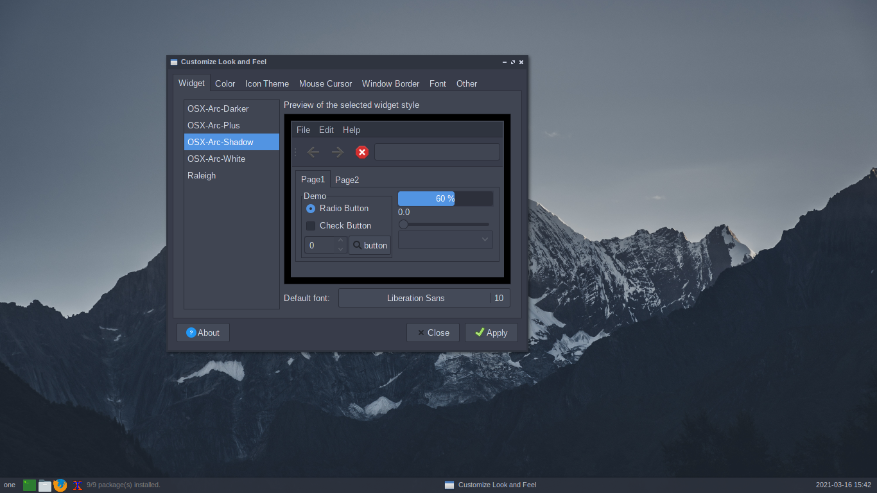Click the forward arrow in the preview toolbar
The image size is (877, 493).
338,152
